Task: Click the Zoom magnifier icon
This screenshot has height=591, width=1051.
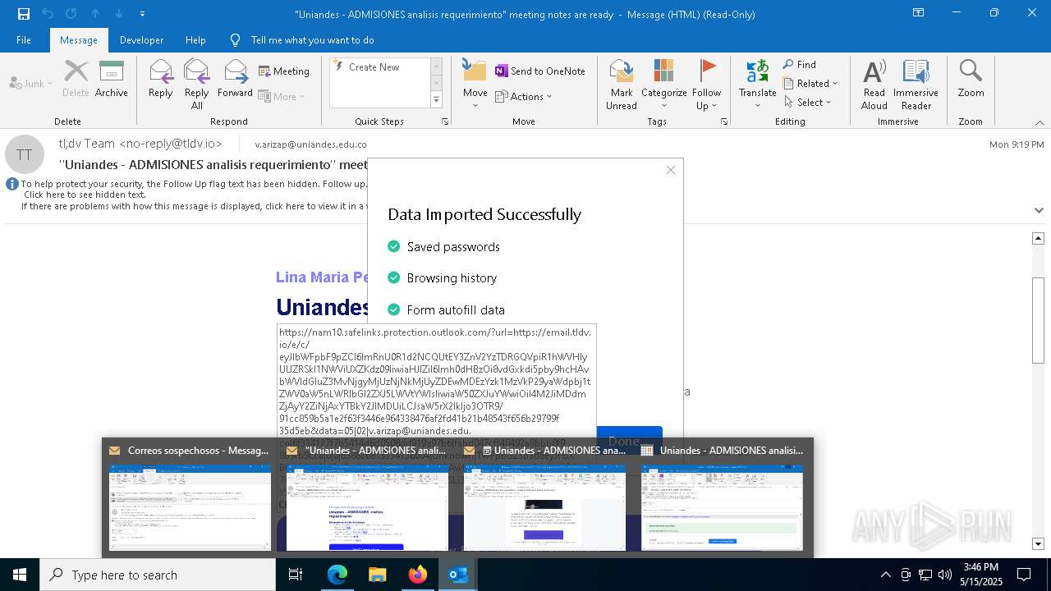Action: click(x=971, y=71)
